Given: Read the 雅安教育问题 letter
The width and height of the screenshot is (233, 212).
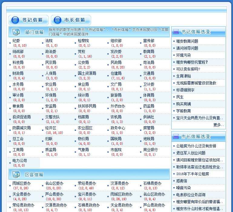Looking at the screenshot, I should click(x=187, y=41).
